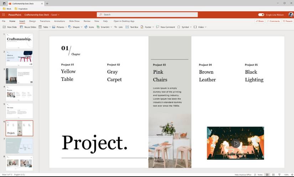This screenshot has height=177, width=294.
Task: Open the Animations tab
Action: tap(60, 21)
